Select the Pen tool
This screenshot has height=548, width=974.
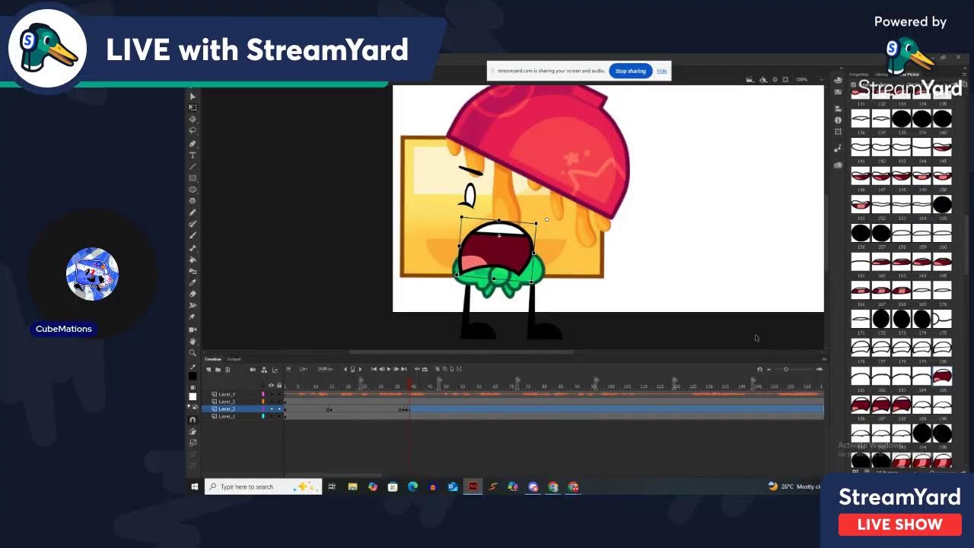[193, 143]
